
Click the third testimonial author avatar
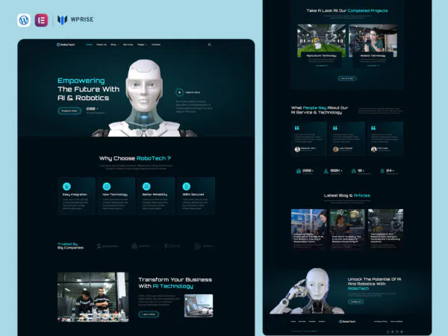click(373, 149)
